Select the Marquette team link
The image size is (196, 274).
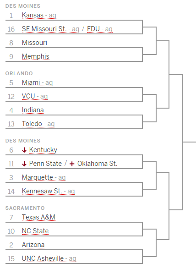(38, 177)
